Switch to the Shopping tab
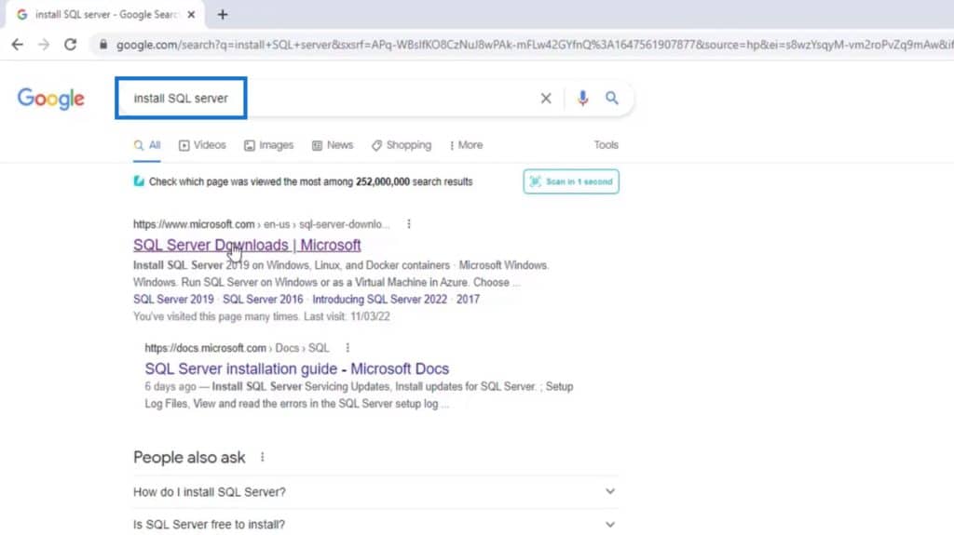This screenshot has height=535, width=954. [x=402, y=145]
